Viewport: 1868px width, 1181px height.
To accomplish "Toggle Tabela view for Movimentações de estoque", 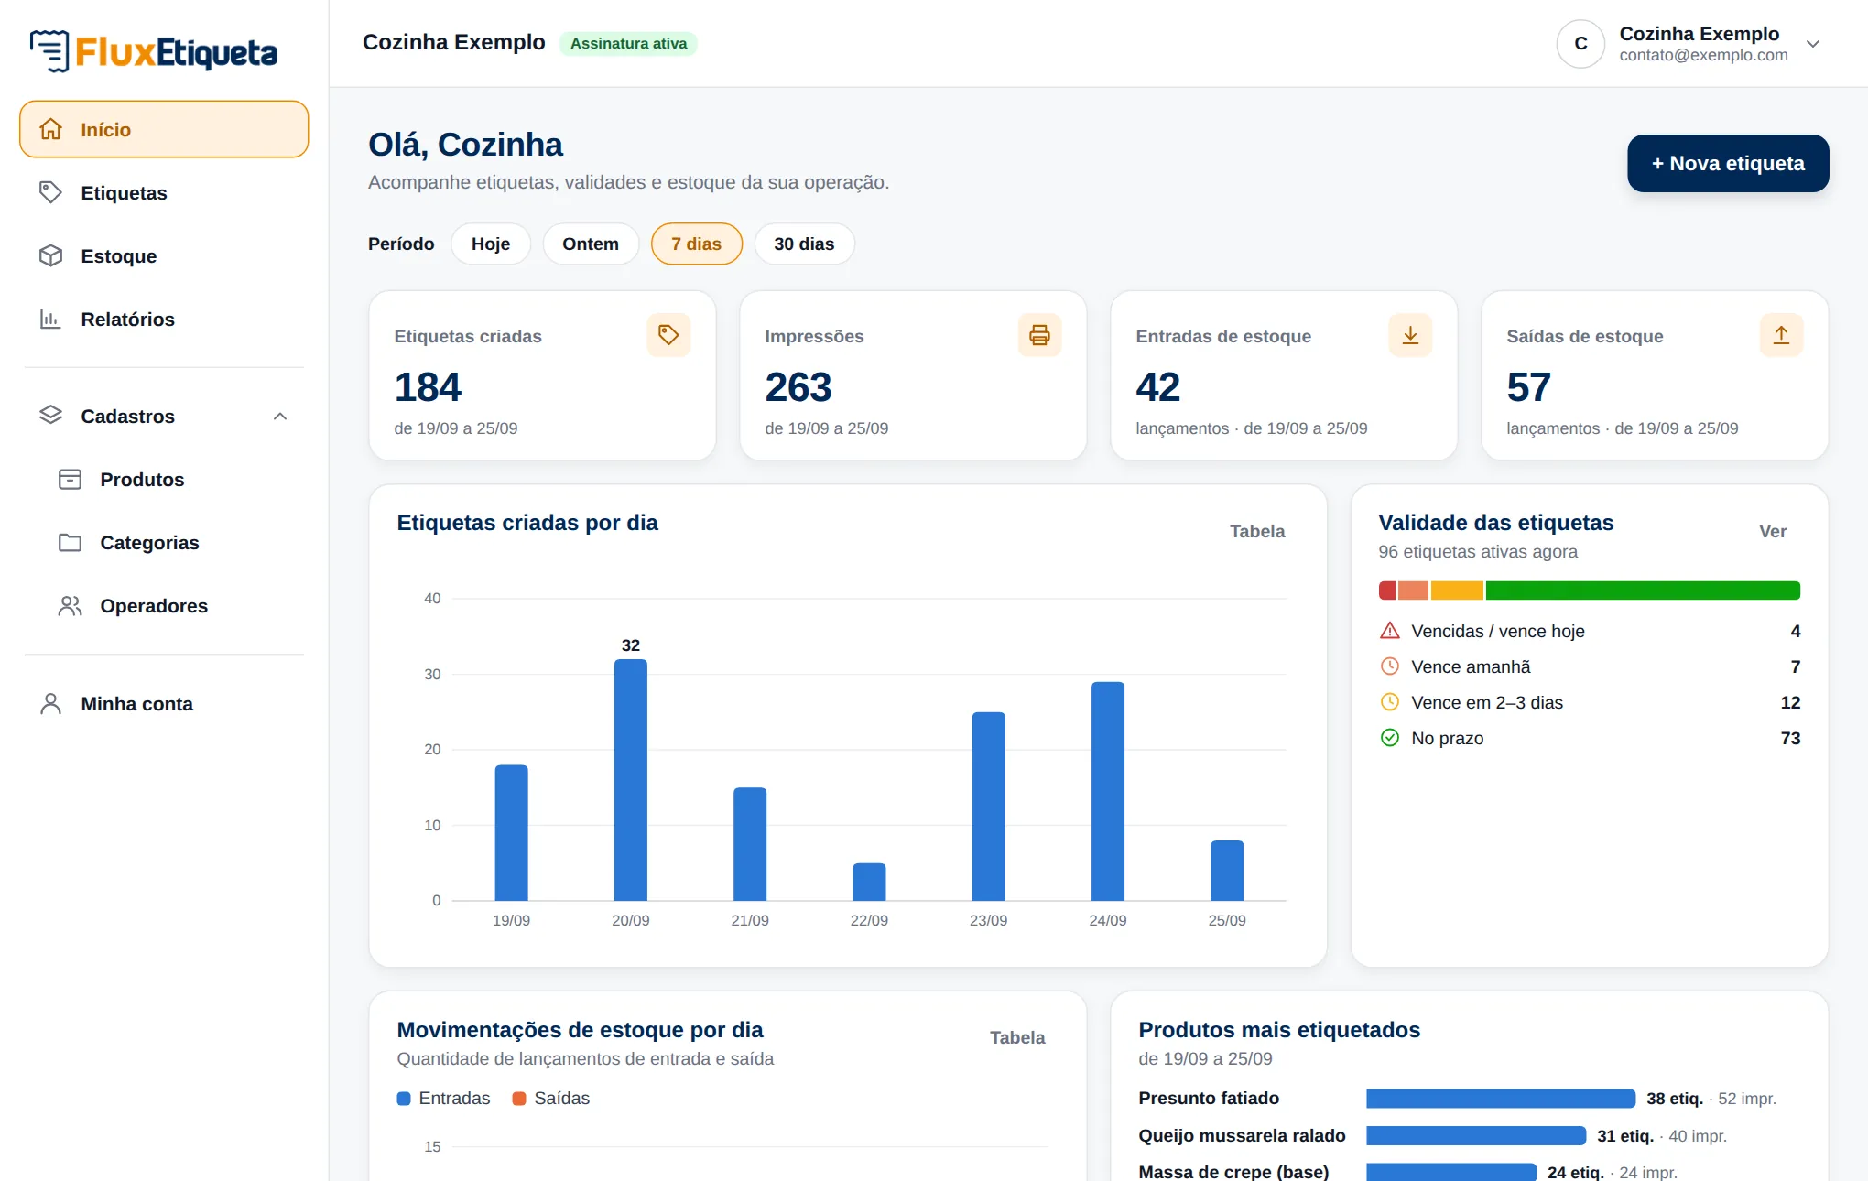I will point(1016,1037).
